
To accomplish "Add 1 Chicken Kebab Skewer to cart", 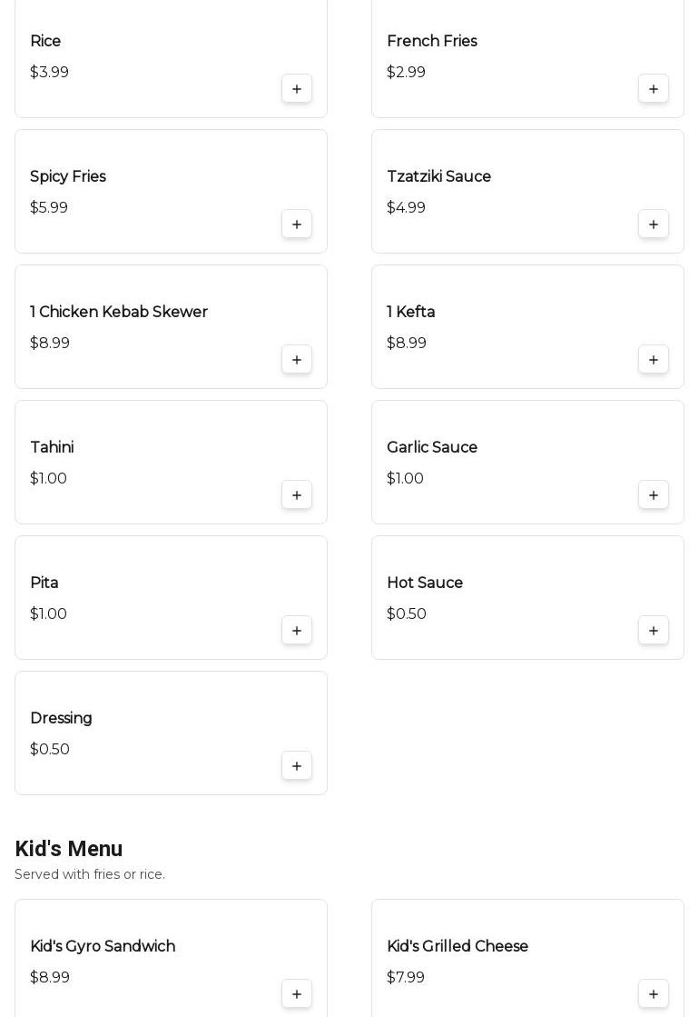I will pos(297,360).
